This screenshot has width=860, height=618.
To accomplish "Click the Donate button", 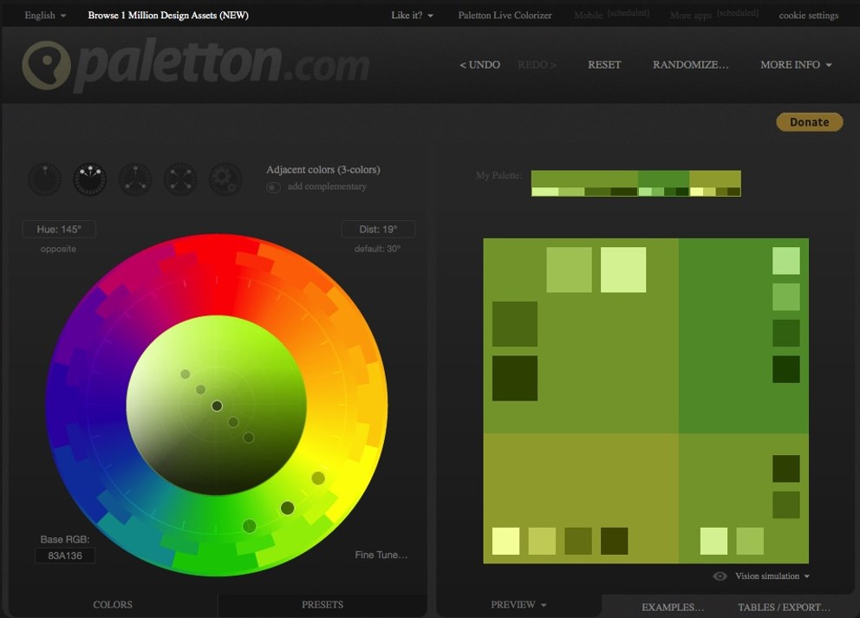I will pyautogui.click(x=810, y=122).
